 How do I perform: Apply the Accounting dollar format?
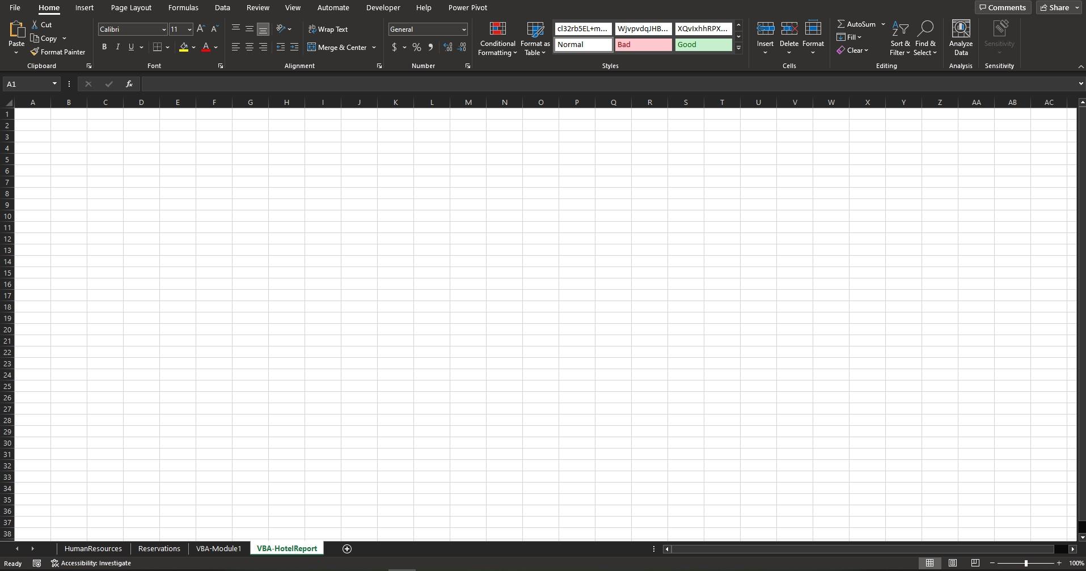click(x=394, y=47)
